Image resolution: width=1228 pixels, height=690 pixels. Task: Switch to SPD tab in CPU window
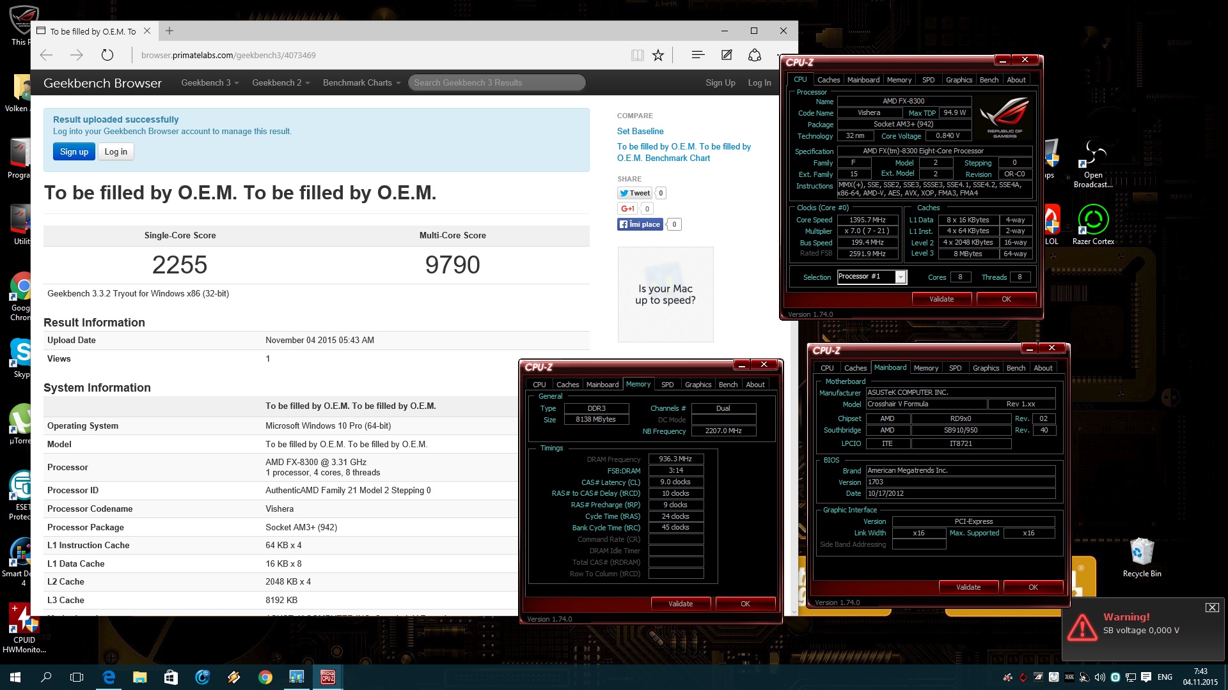(x=928, y=80)
